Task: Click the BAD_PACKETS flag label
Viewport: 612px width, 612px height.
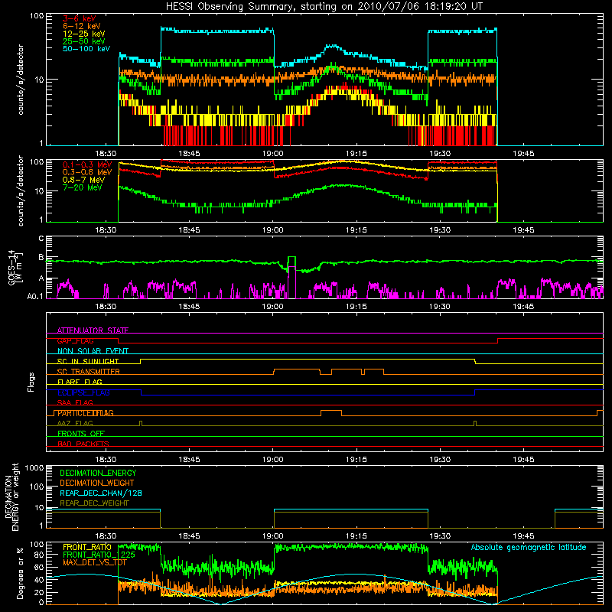Action: tap(83, 444)
